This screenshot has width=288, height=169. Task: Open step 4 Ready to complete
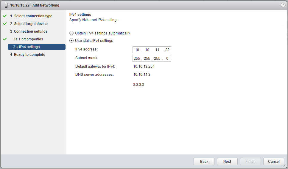[x=28, y=55]
